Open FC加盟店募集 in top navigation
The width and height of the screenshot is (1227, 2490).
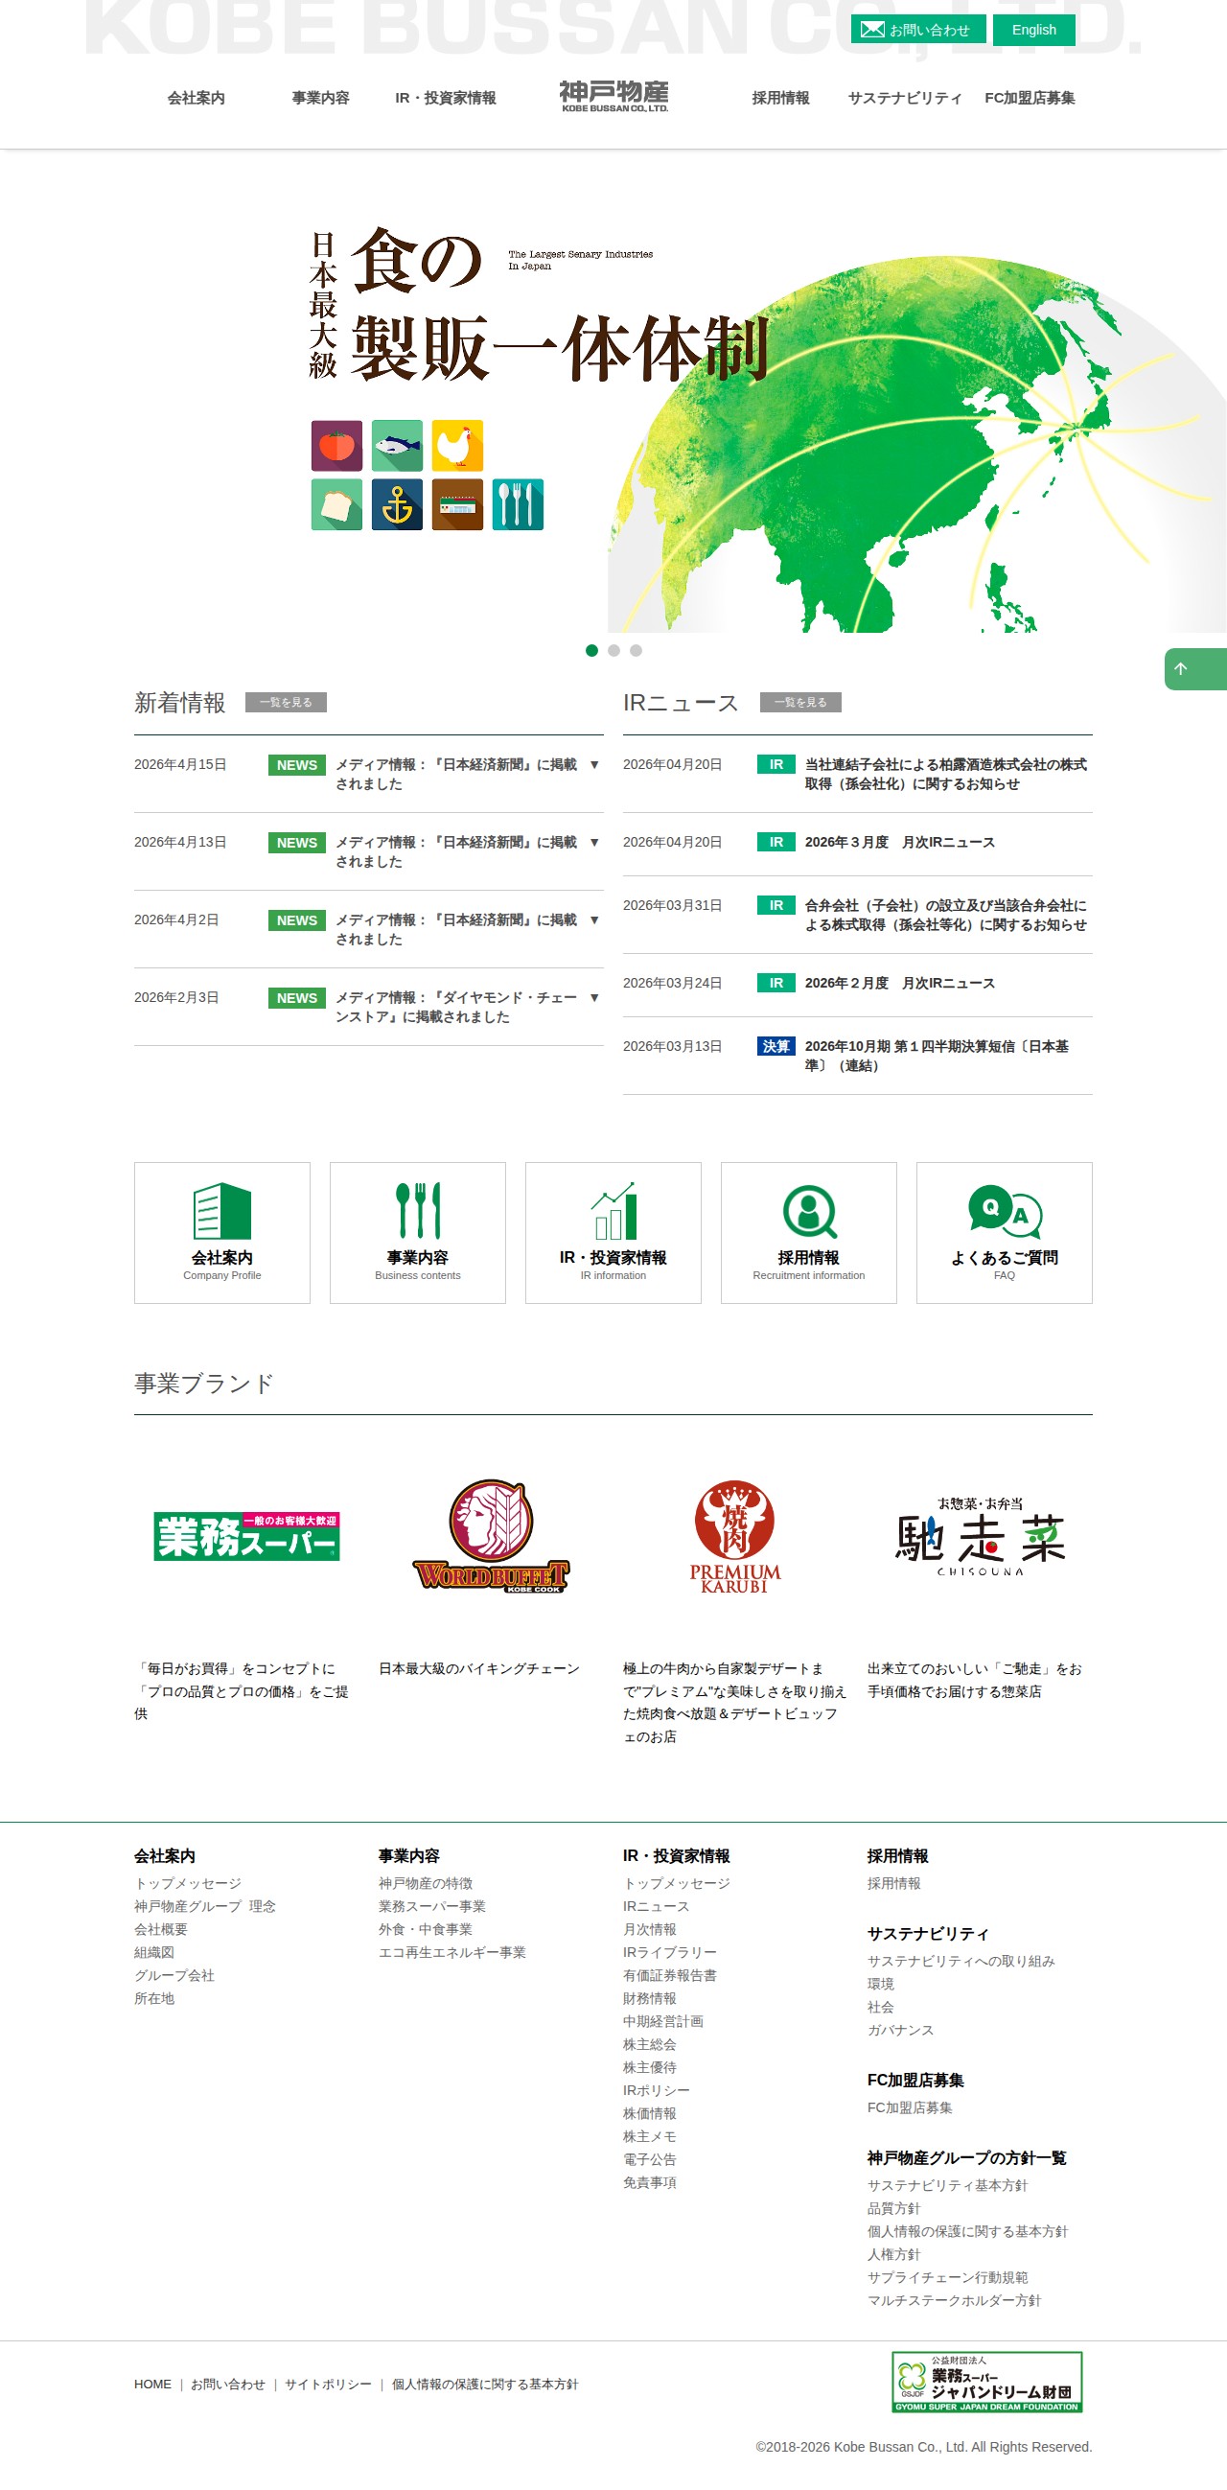pos(1029,98)
